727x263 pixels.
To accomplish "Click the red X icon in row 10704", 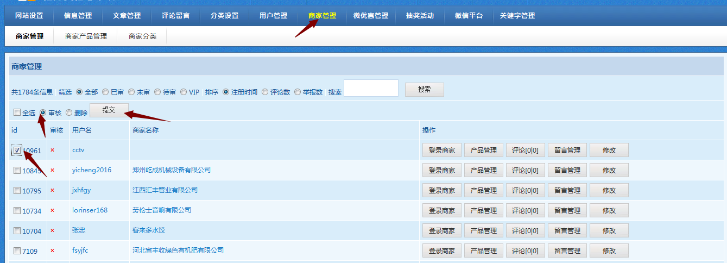I will point(53,230).
